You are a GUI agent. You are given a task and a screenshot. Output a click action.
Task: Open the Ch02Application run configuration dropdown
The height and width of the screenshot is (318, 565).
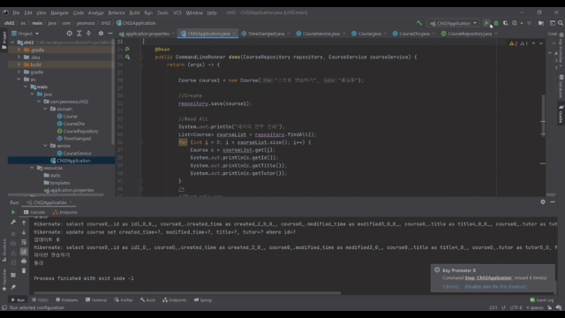453,23
